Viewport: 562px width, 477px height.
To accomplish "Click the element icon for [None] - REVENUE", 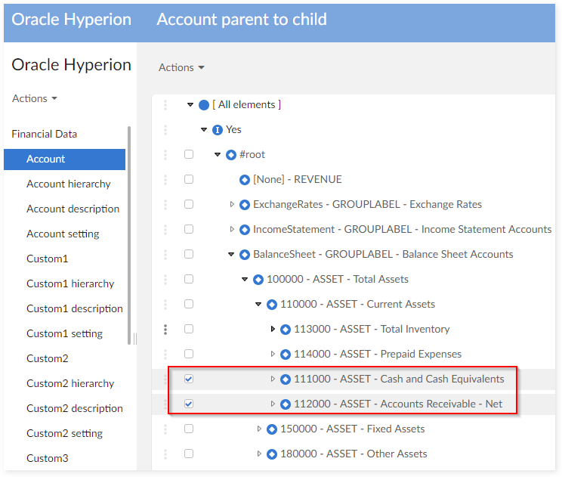I will coord(245,180).
